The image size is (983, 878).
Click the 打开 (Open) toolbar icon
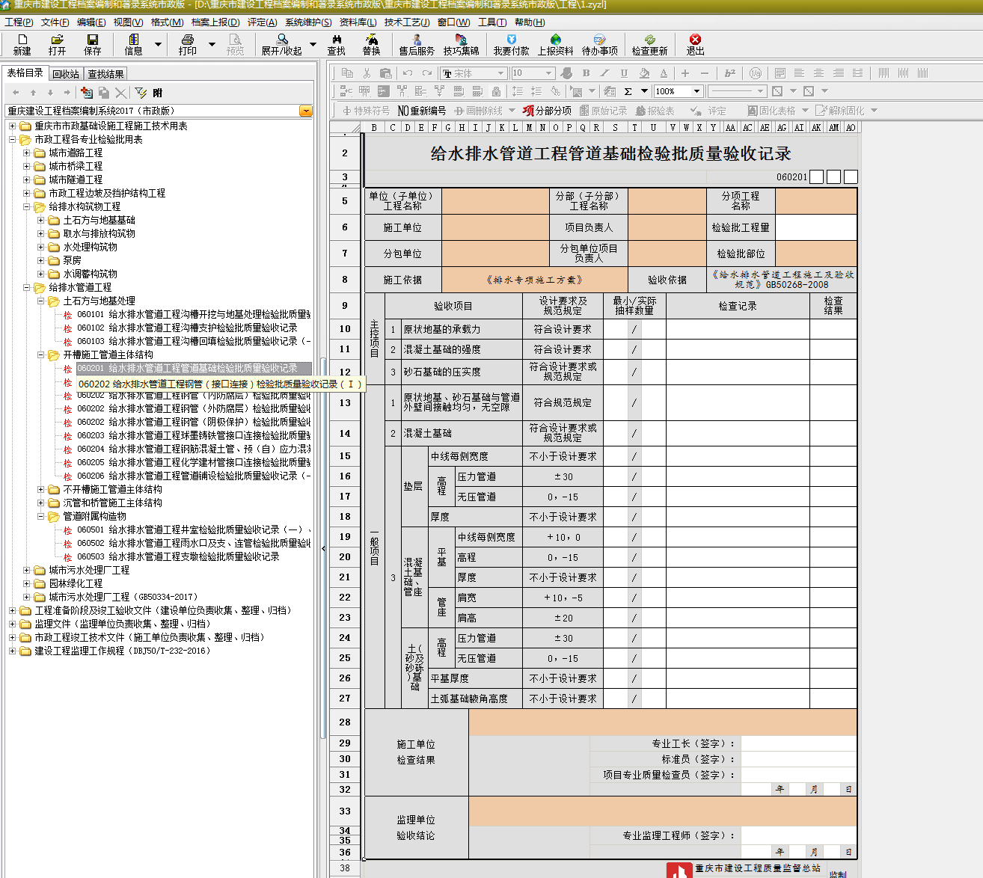[57, 45]
